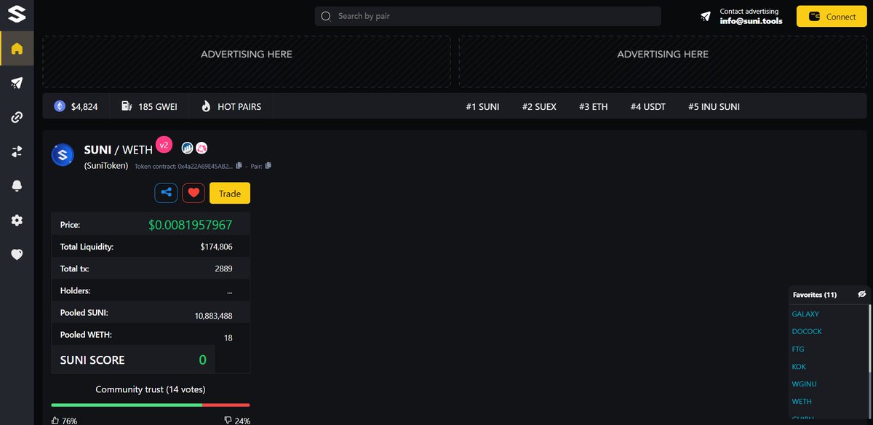Image resolution: width=873 pixels, height=425 pixels.
Task: Click the right Advertising Here banner
Action: (663, 62)
